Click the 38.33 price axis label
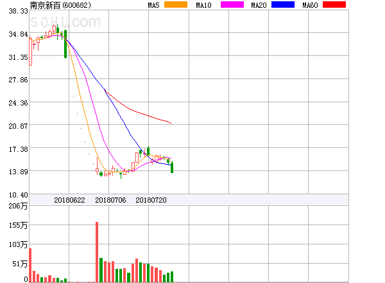The image size is (385, 283). (x=18, y=11)
